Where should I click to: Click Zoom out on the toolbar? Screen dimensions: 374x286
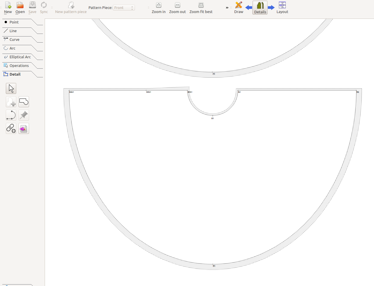[x=177, y=8]
